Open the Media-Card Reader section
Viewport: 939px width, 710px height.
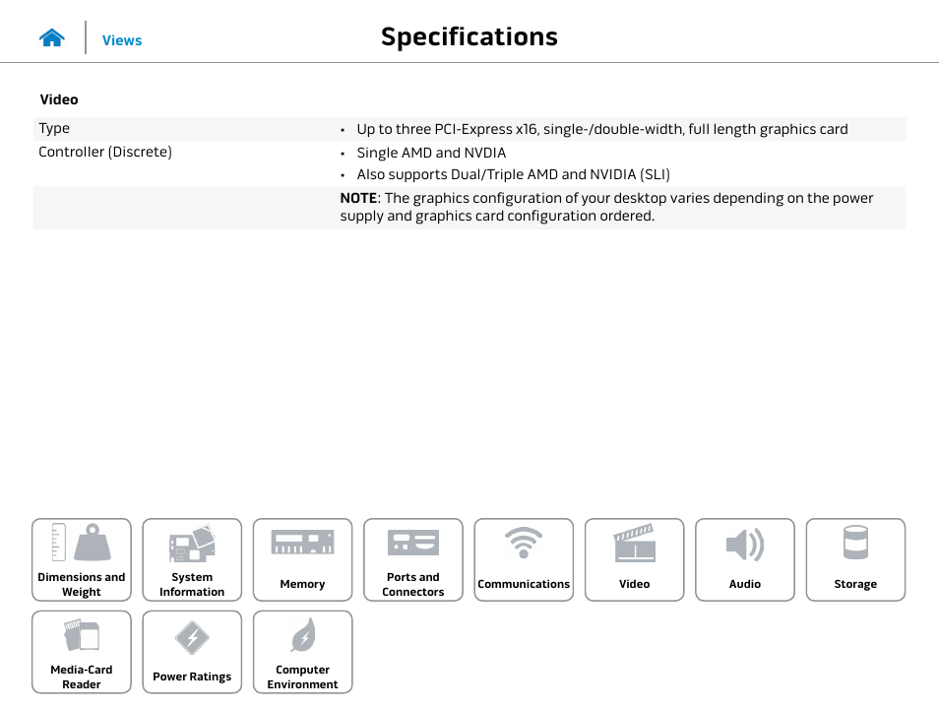pyautogui.click(x=82, y=652)
